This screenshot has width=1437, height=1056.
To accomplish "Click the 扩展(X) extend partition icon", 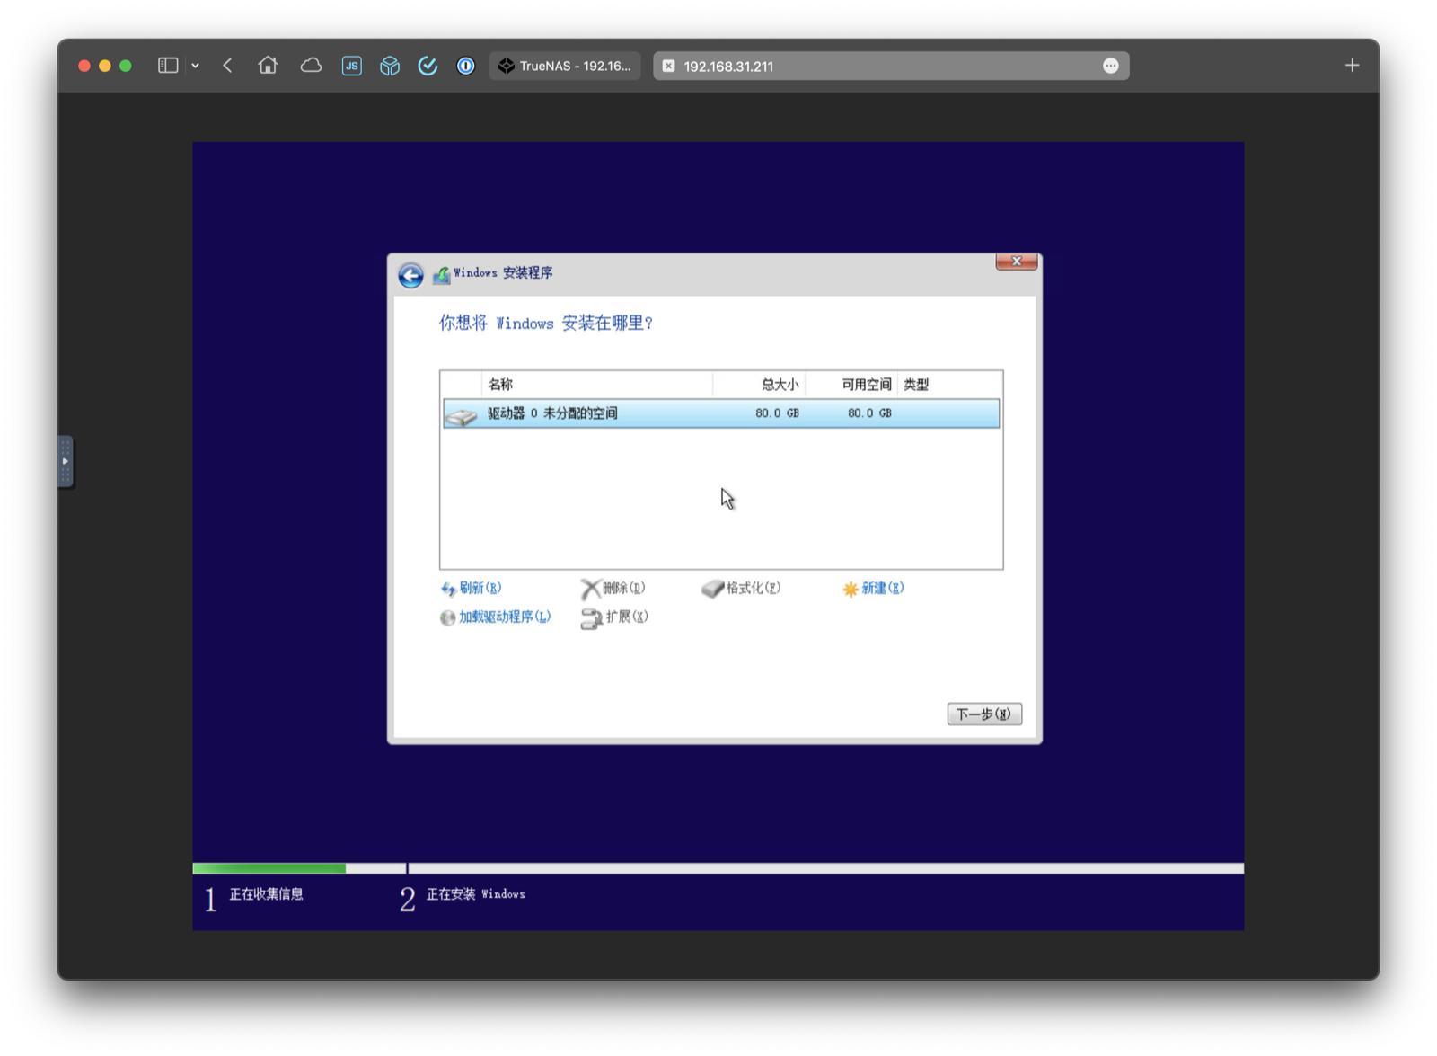I will 591,618.
